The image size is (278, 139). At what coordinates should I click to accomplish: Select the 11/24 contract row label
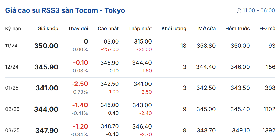pyautogui.click(x=11, y=46)
